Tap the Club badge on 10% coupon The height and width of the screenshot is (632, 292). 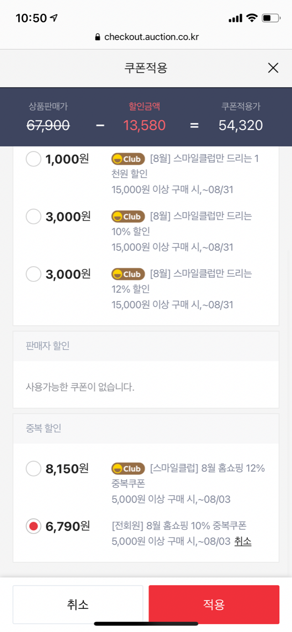coord(128,217)
